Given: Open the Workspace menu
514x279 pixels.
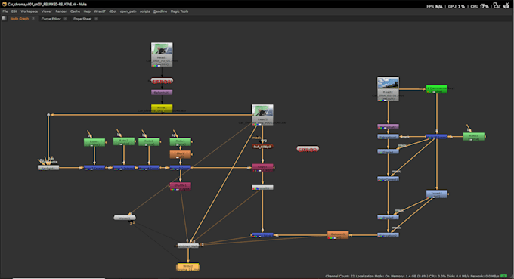Looking at the screenshot, I should (x=29, y=11).
